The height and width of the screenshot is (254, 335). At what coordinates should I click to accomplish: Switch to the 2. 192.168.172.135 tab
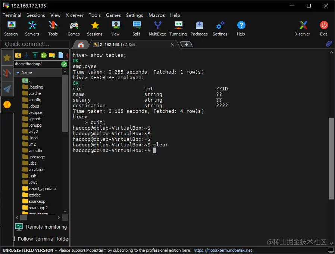pyautogui.click(x=117, y=44)
